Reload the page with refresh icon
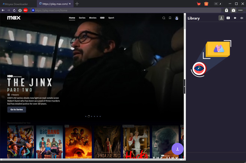 (14, 11)
